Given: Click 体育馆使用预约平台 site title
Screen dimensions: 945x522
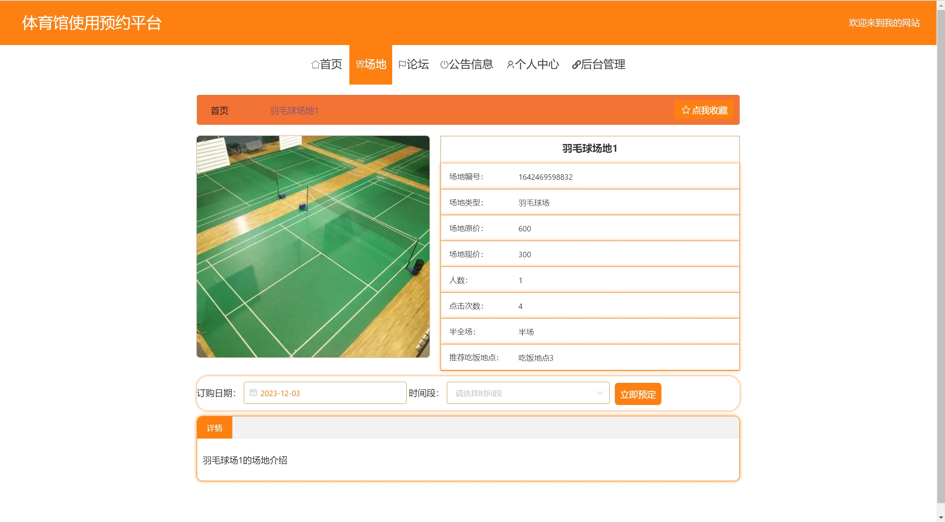Looking at the screenshot, I should click(x=92, y=23).
